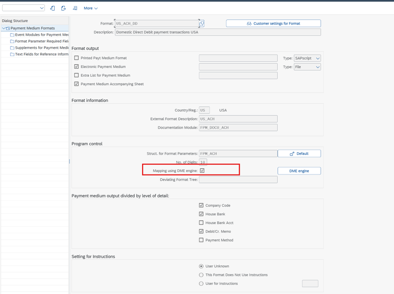This screenshot has width=394, height=294.
Task: Check House Bank Acct option
Action: (201, 222)
